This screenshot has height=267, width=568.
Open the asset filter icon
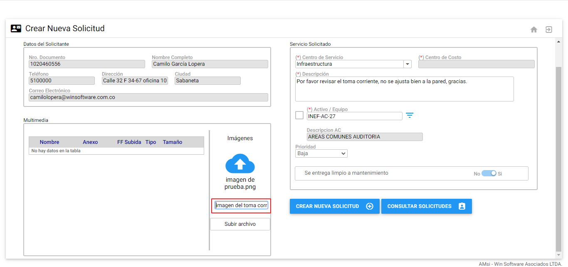(x=410, y=116)
